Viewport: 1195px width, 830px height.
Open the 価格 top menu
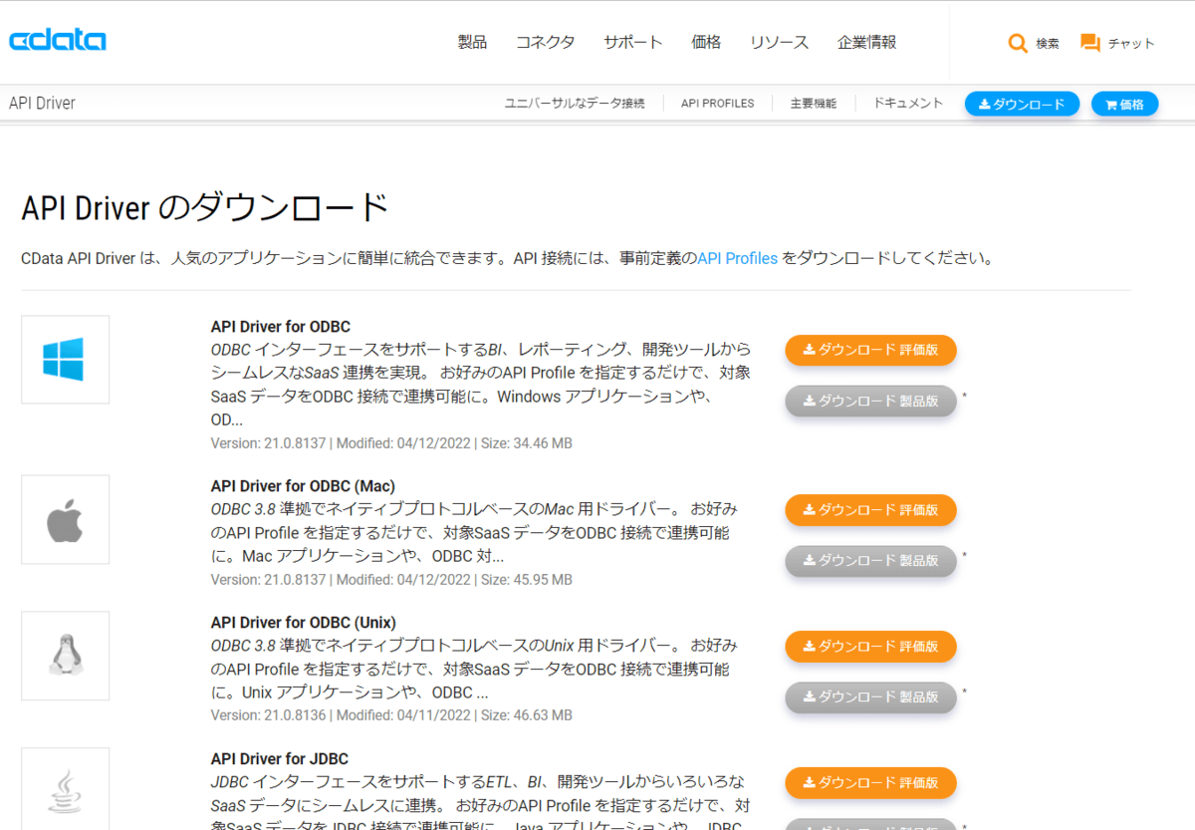pos(706,42)
